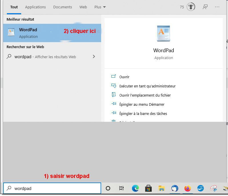Open the Microsoft Rewards medal icon
228x196 pixels.
click(x=191, y=7)
